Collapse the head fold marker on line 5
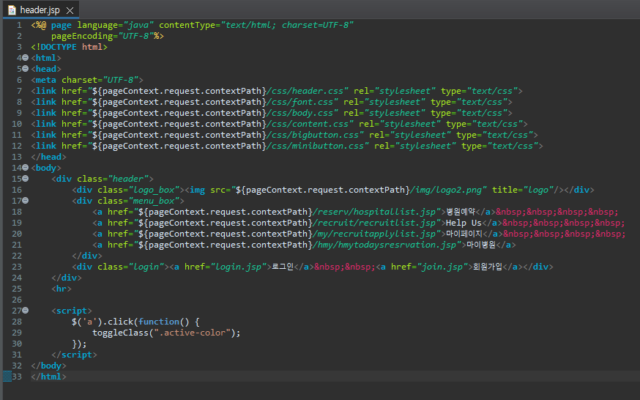This screenshot has height=400, width=640. tap(26, 69)
